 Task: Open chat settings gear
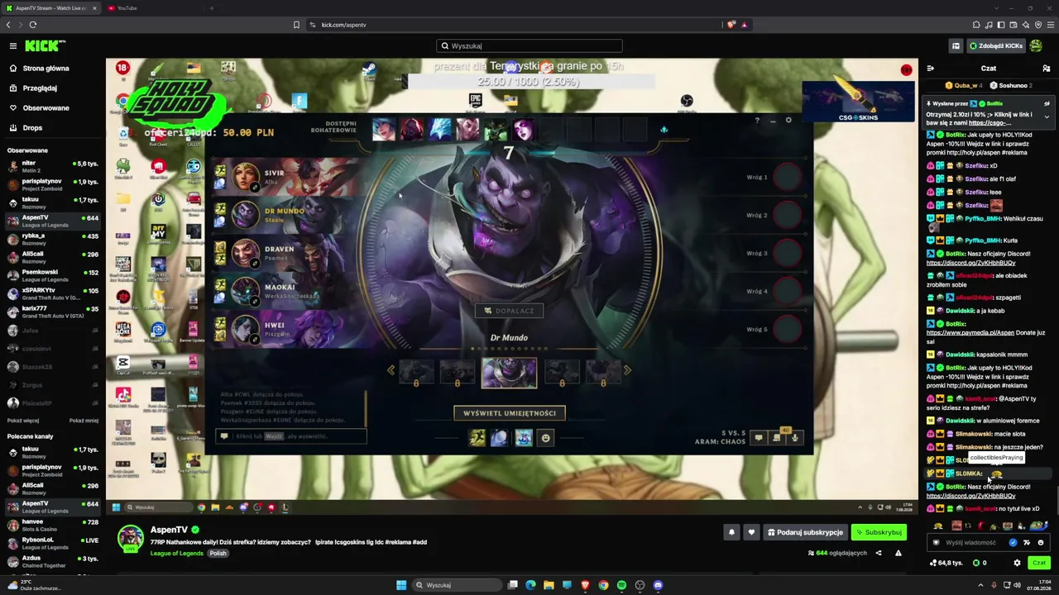point(1017,563)
